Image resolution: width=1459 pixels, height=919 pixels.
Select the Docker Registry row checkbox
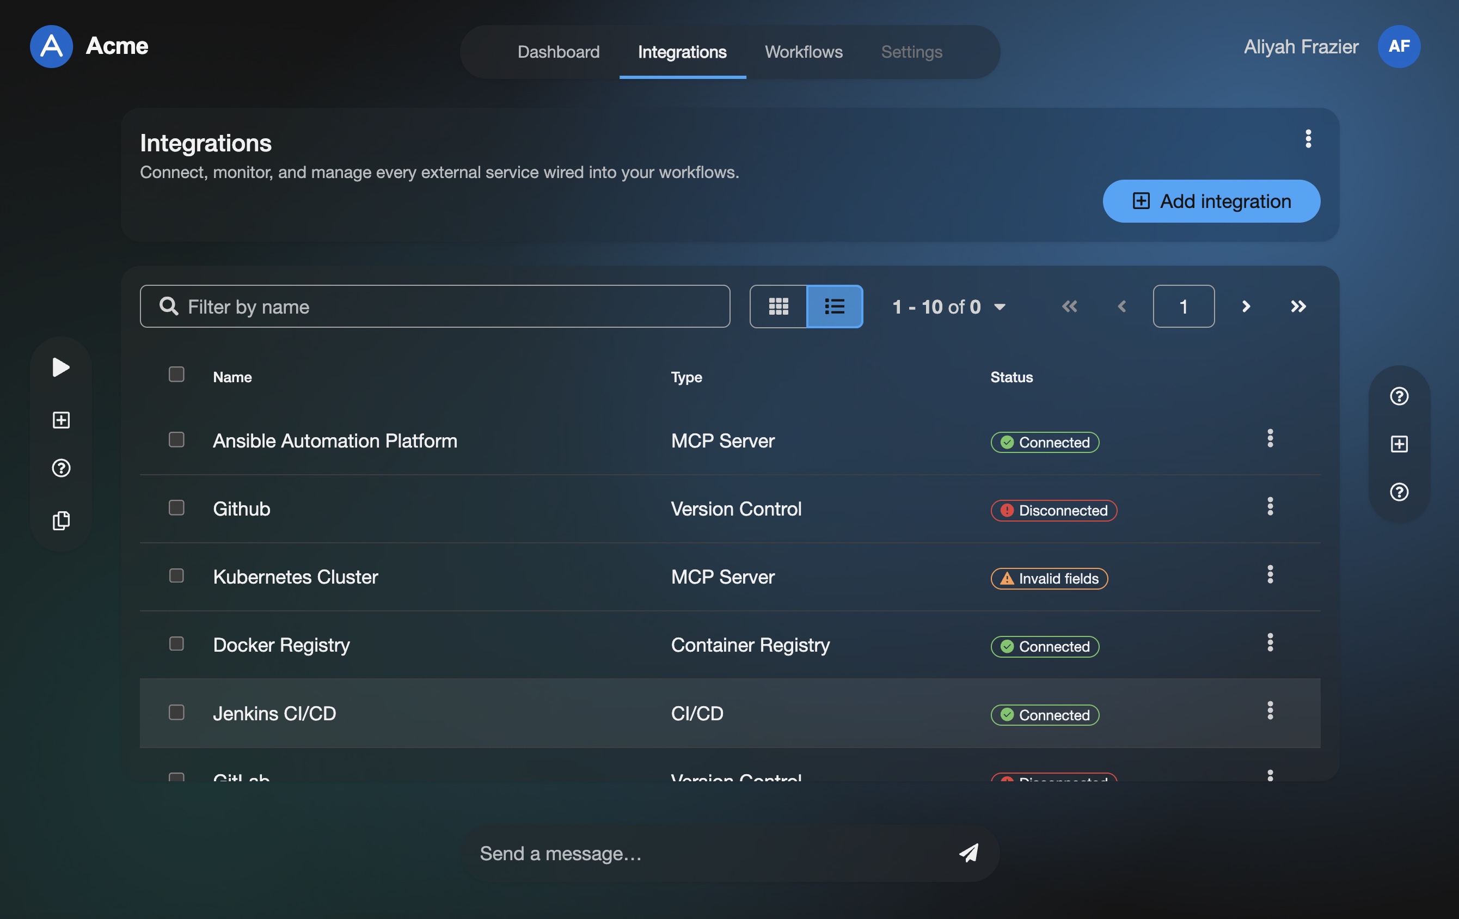click(176, 644)
